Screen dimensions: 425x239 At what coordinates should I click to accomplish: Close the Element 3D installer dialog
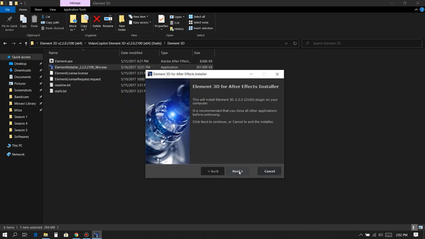277,74
